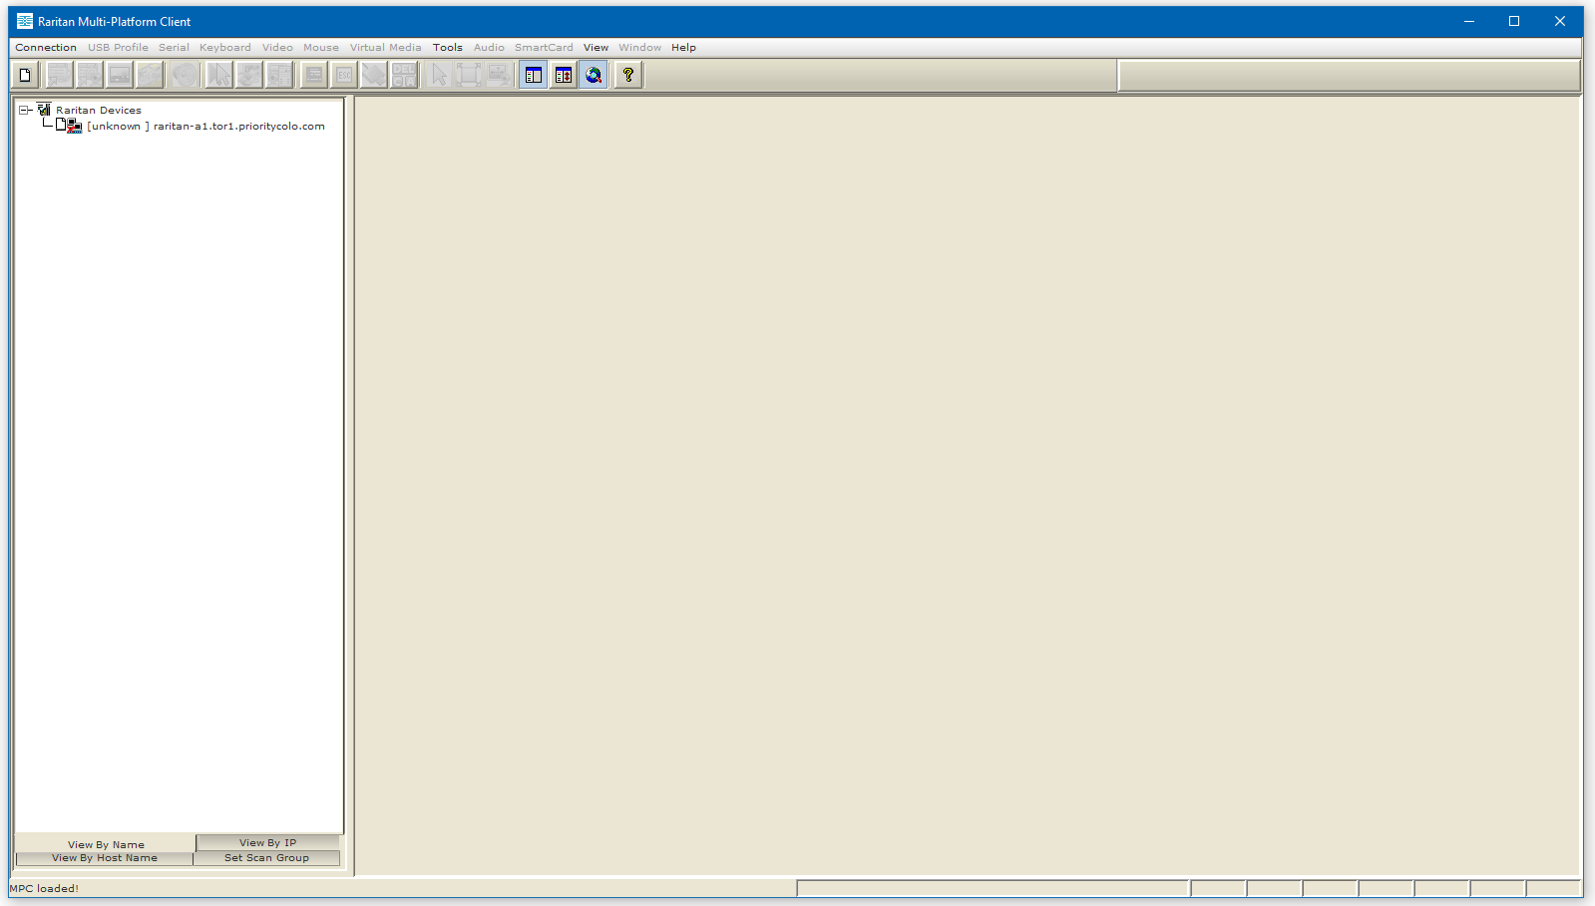Viewport: 1595px width, 906px height.
Task: Open the Video menu
Action: [x=277, y=48]
